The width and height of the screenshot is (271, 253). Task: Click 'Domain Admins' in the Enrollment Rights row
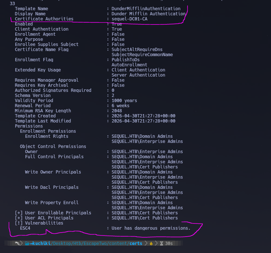point(156,136)
